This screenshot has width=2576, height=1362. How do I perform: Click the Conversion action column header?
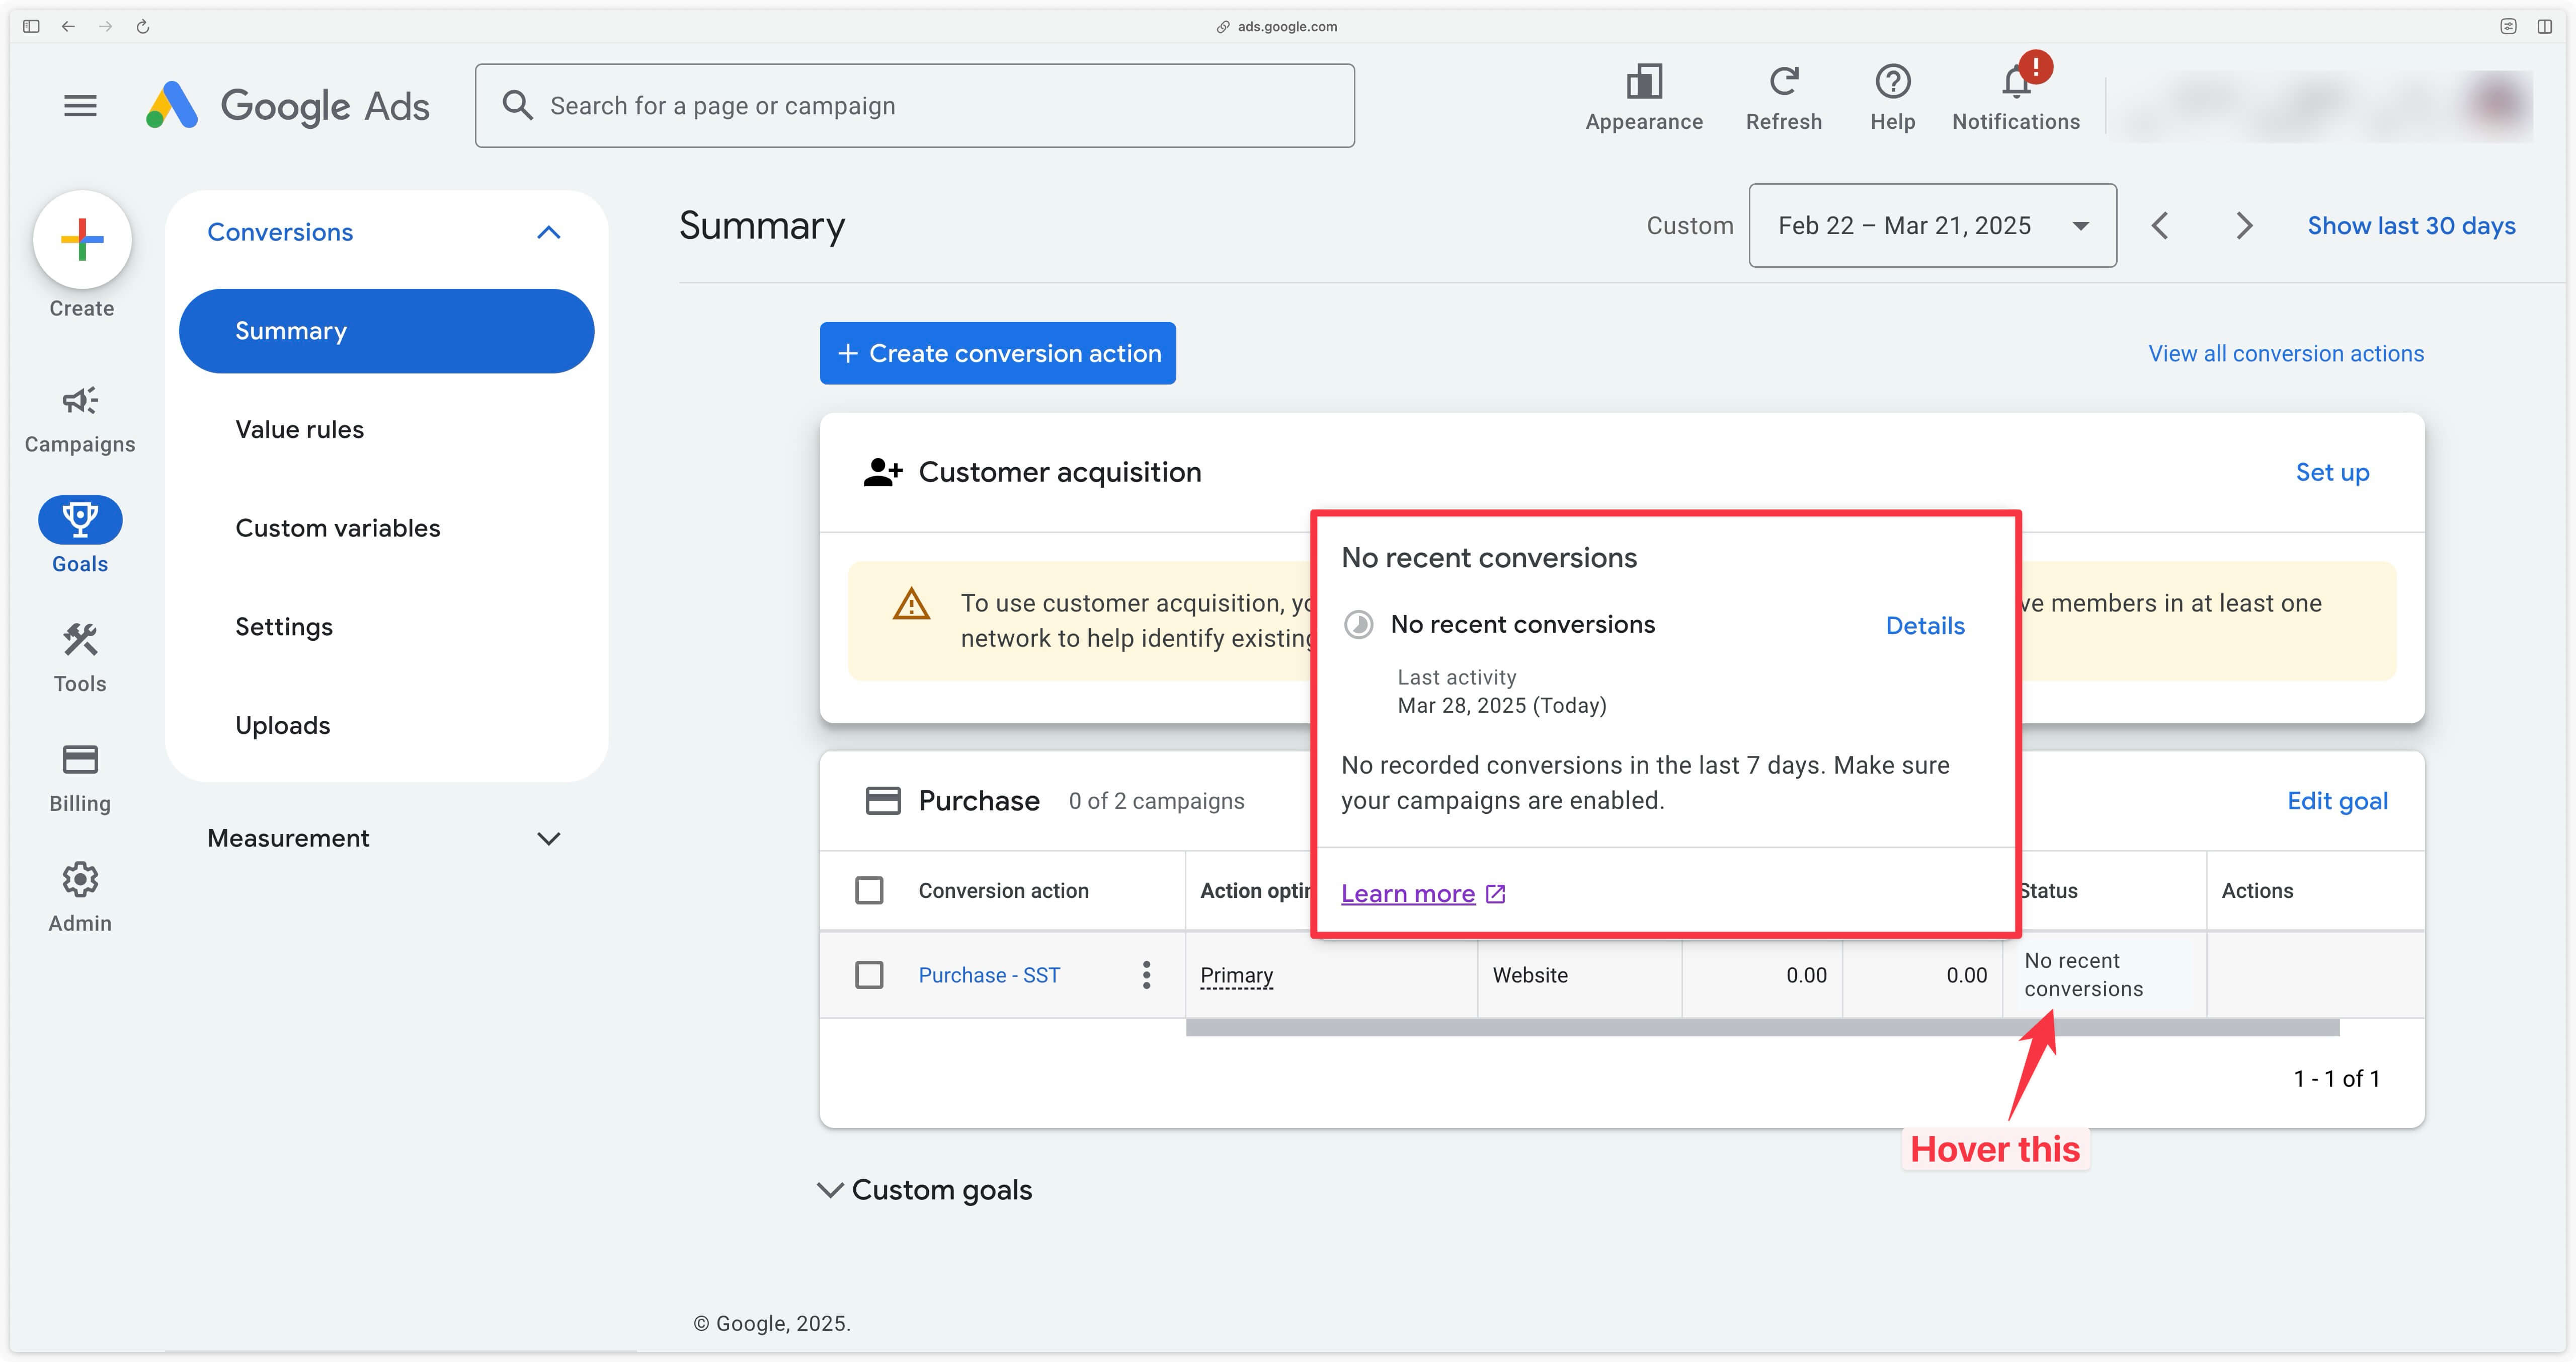[1003, 891]
